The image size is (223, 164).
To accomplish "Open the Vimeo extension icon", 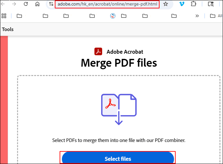I will [182, 4].
